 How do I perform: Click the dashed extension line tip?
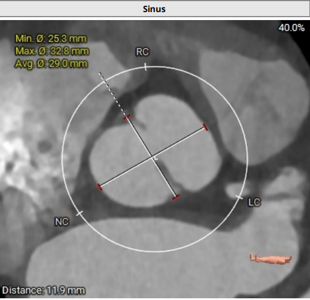pos(100,73)
